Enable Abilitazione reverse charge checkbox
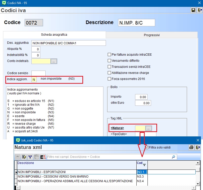 click(x=109, y=73)
